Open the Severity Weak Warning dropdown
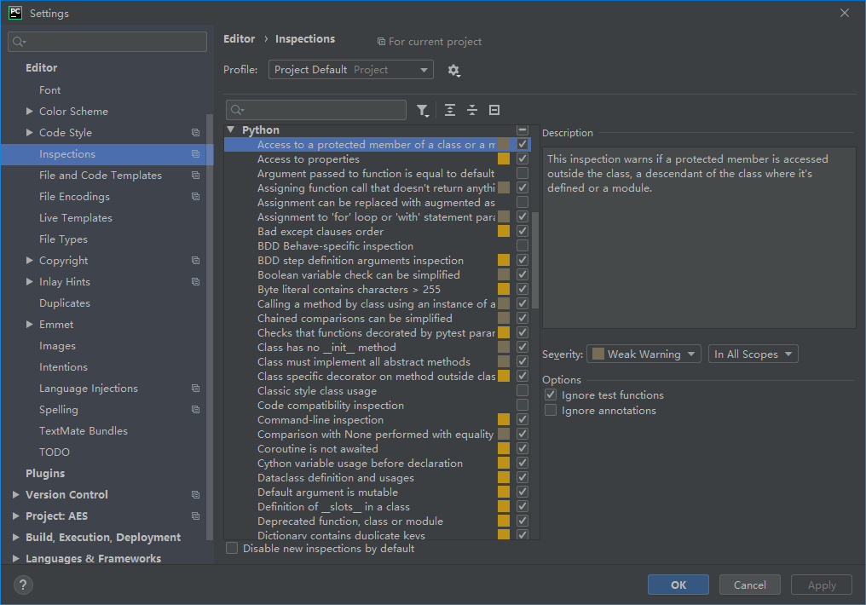Viewport: 866px width, 605px height. click(644, 354)
